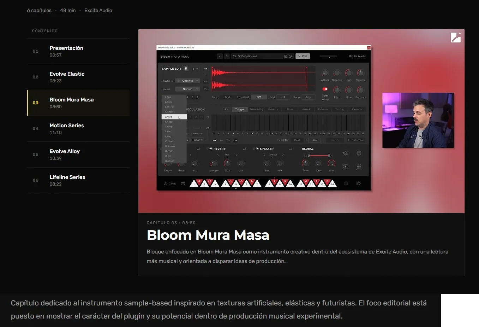Image resolution: width=479 pixels, height=327 pixels.
Task: Toggle the Latch button
Action: click(335, 140)
